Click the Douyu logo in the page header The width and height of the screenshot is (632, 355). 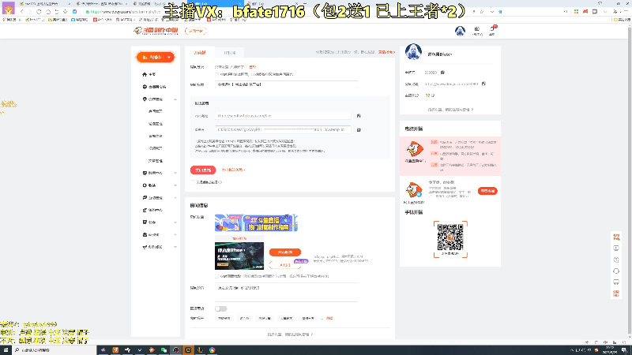(x=156, y=31)
